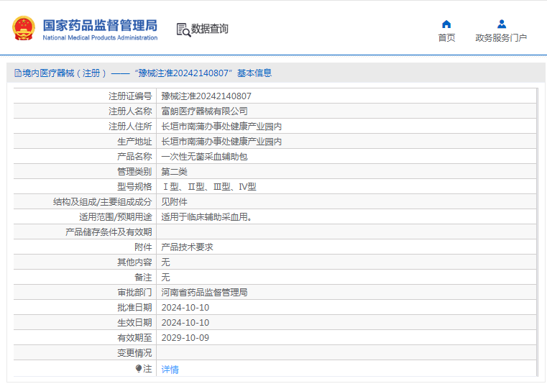
Task: Click the 变更情况 label
Action: [x=134, y=353]
